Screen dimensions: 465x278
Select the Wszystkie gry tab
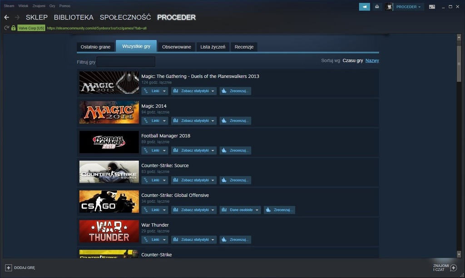[136, 46]
